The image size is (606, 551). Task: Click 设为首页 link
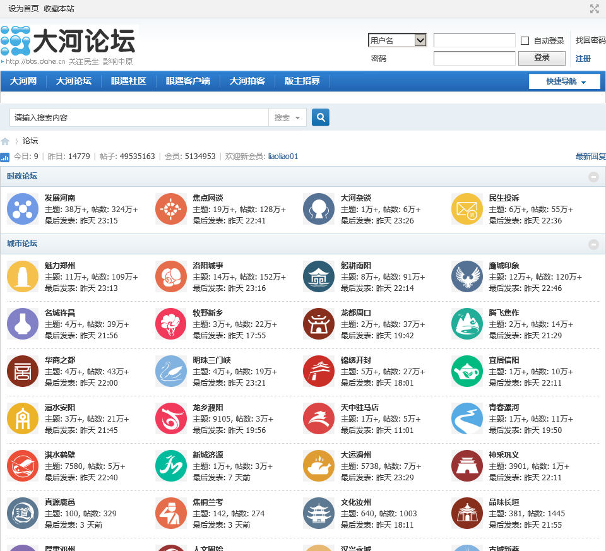[23, 8]
